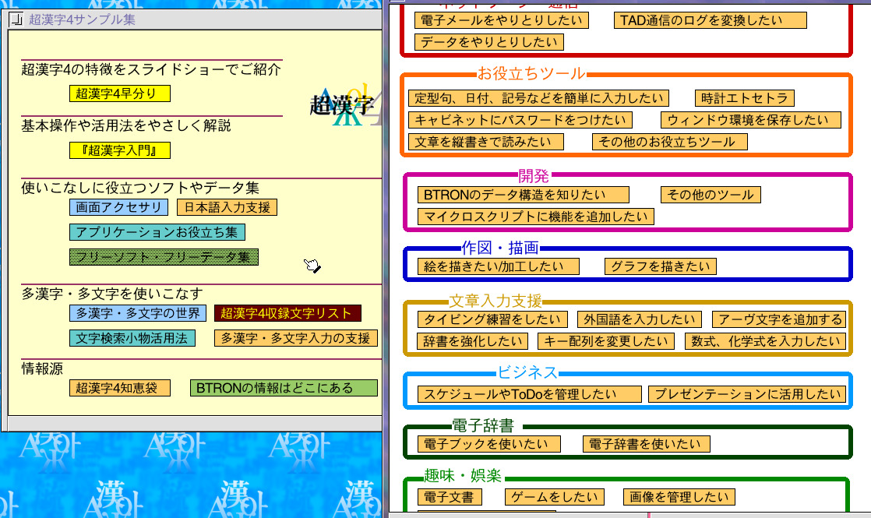Click the 超漢字4サンプル集 title bar
Image resolution: width=871 pixels, height=518 pixels.
(x=195, y=20)
